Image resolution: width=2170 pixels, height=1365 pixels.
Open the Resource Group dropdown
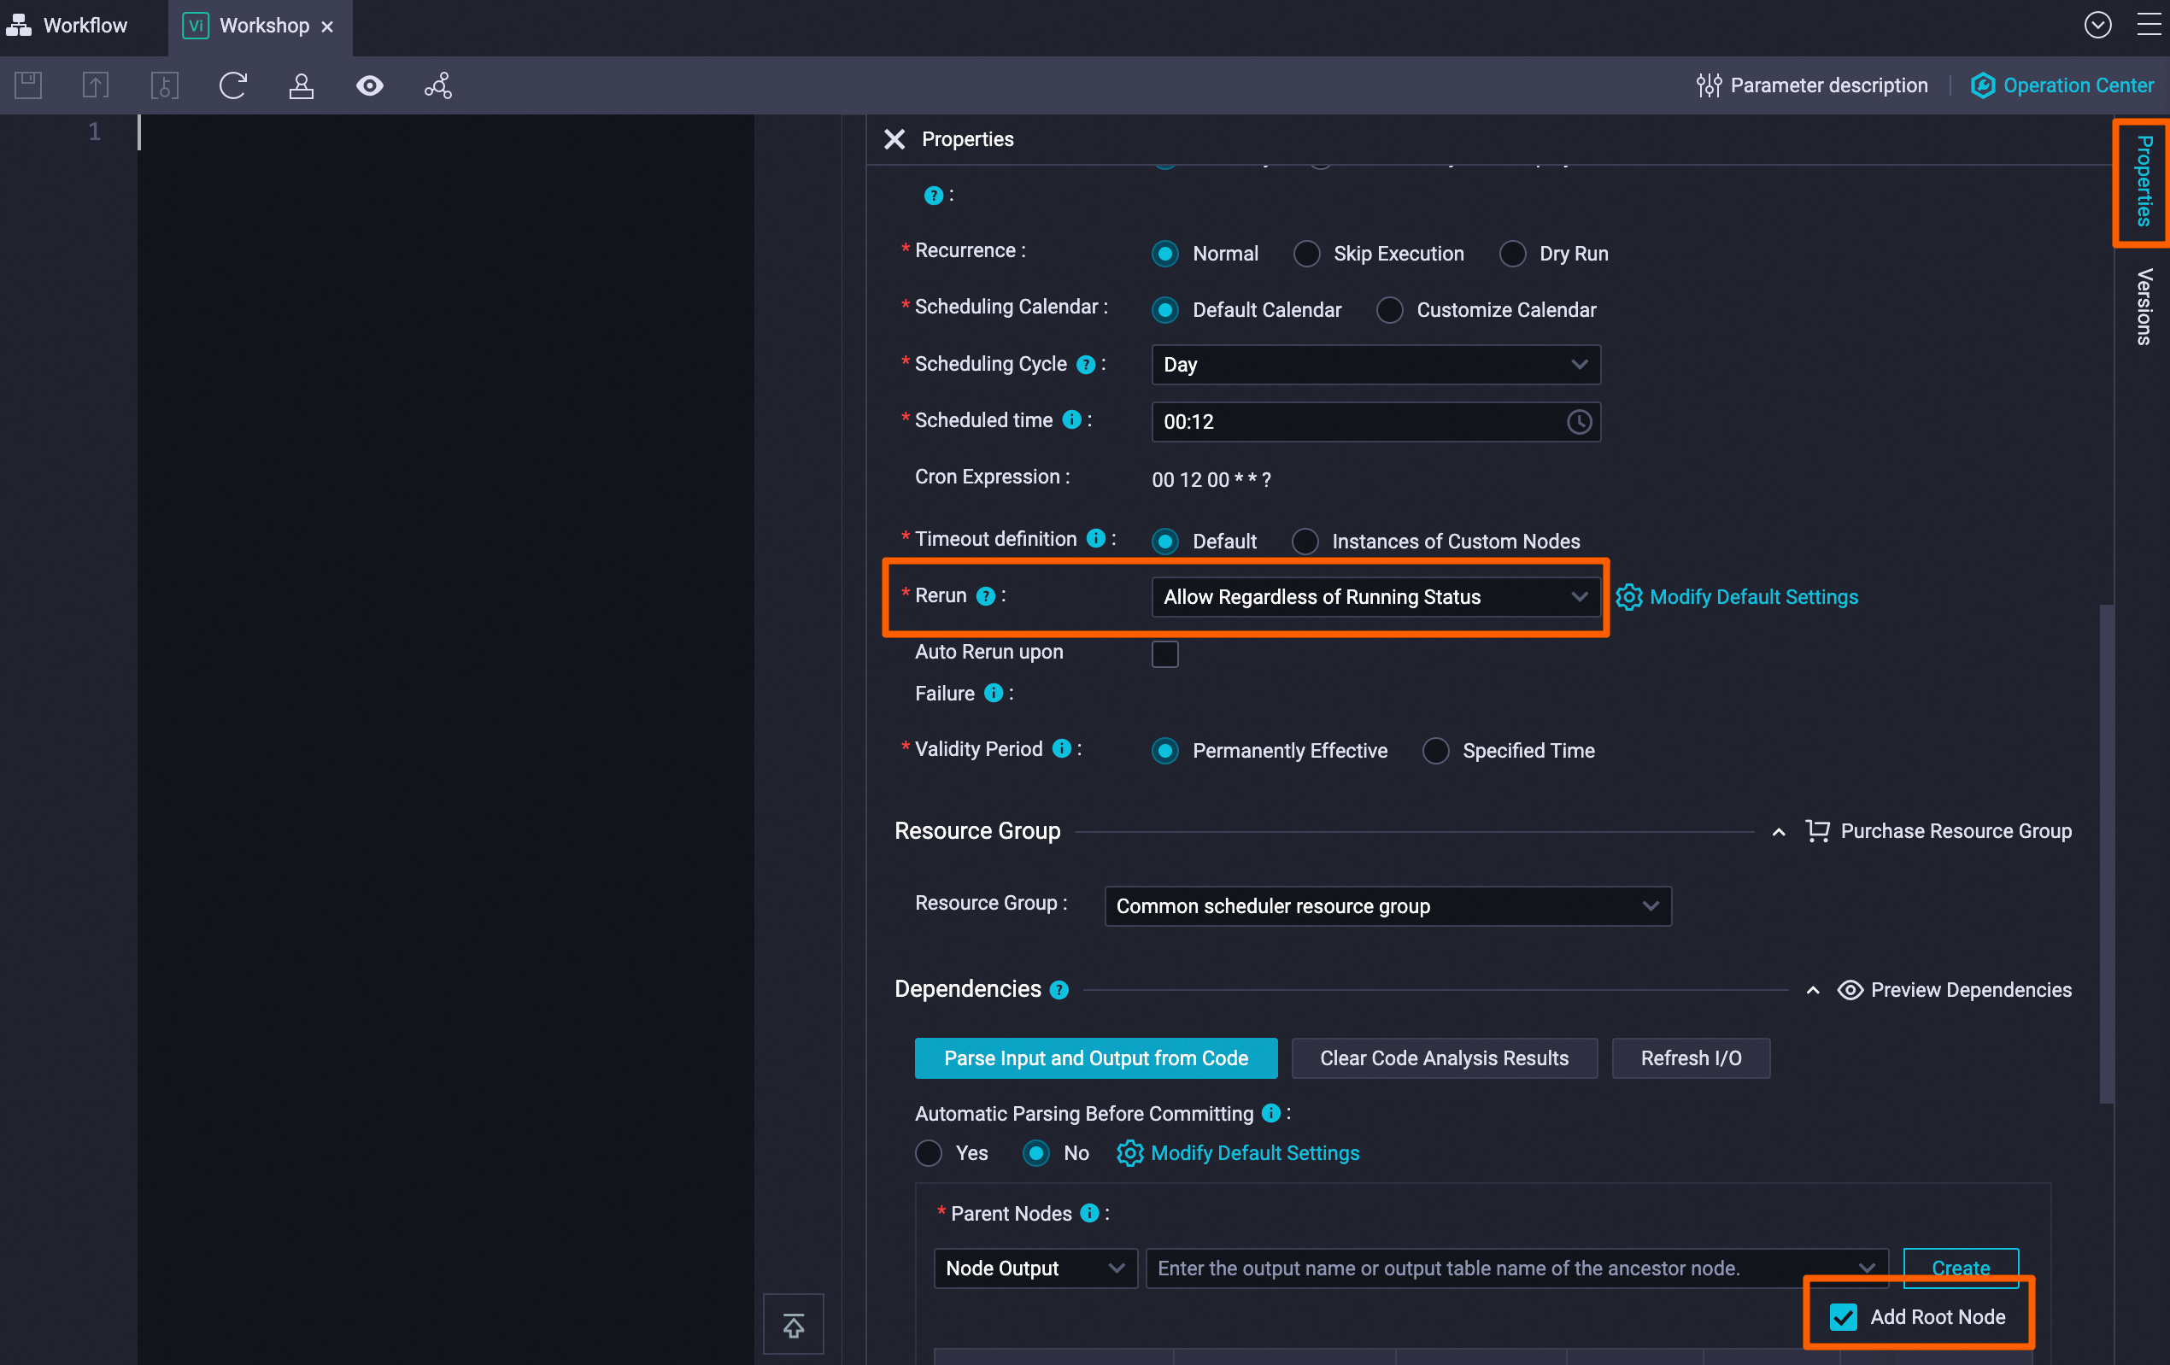pyautogui.click(x=1387, y=906)
